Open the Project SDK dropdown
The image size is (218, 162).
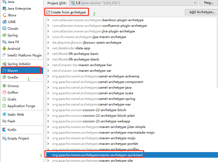tap(195, 3)
